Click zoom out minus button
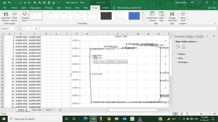 [x=192, y=114]
